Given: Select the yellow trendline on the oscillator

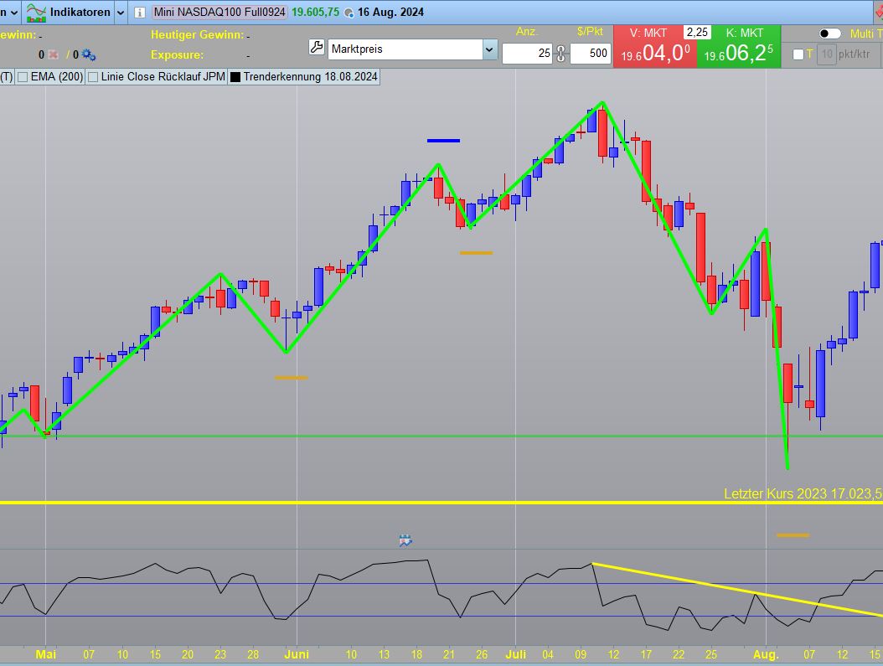Looking at the screenshot, I should pyautogui.click(x=738, y=590).
